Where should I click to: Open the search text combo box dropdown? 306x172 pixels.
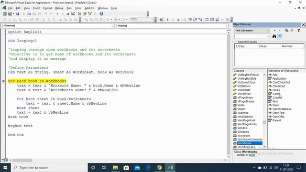tap(268, 36)
